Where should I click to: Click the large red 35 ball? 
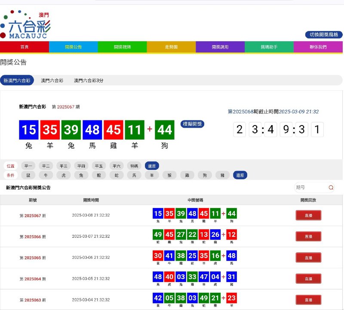click(x=50, y=130)
